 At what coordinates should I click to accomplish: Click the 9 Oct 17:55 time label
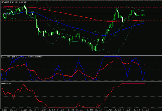117,110
